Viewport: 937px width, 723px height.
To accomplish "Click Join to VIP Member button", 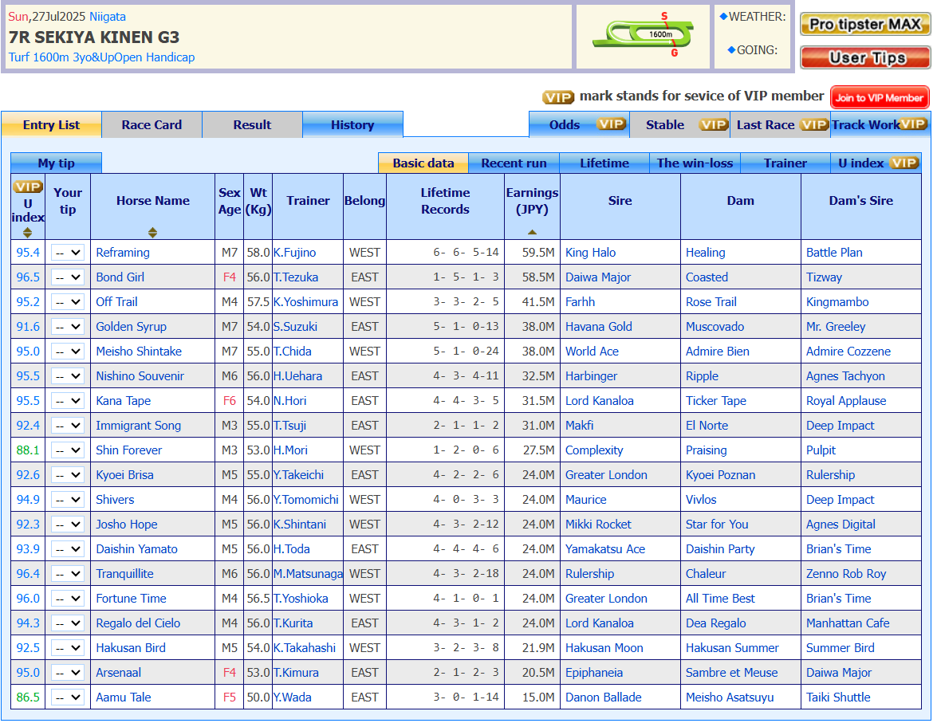I will tap(880, 97).
